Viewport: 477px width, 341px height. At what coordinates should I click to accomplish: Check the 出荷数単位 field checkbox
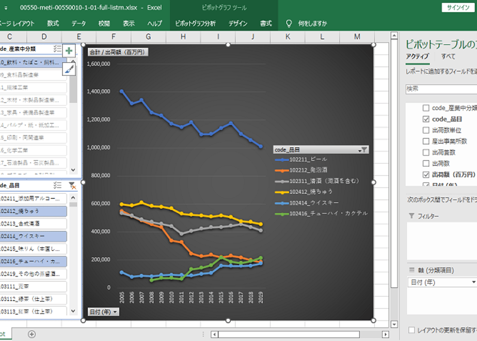426,130
